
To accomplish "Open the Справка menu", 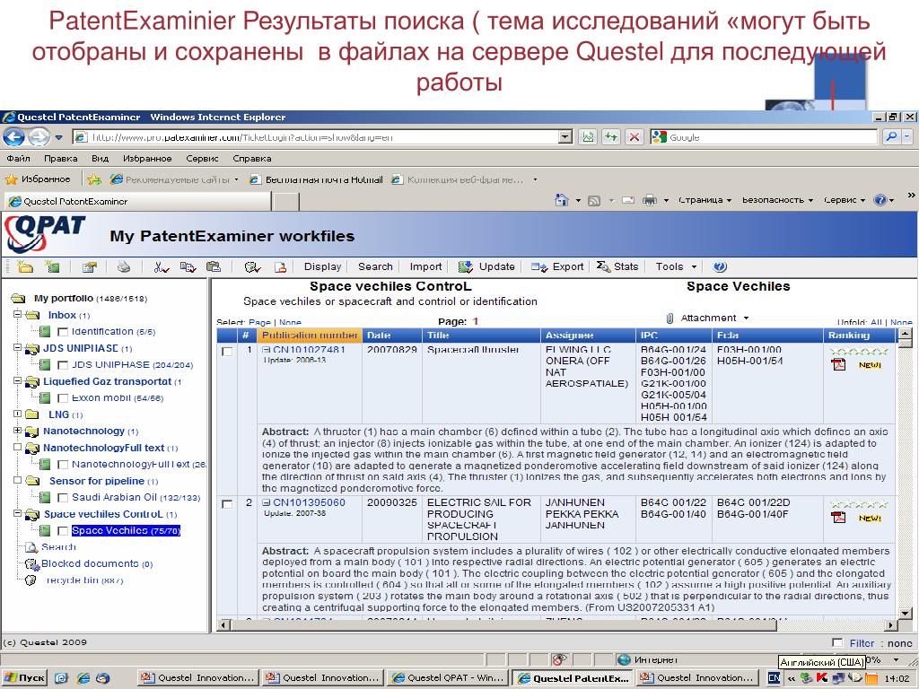I will click(252, 158).
